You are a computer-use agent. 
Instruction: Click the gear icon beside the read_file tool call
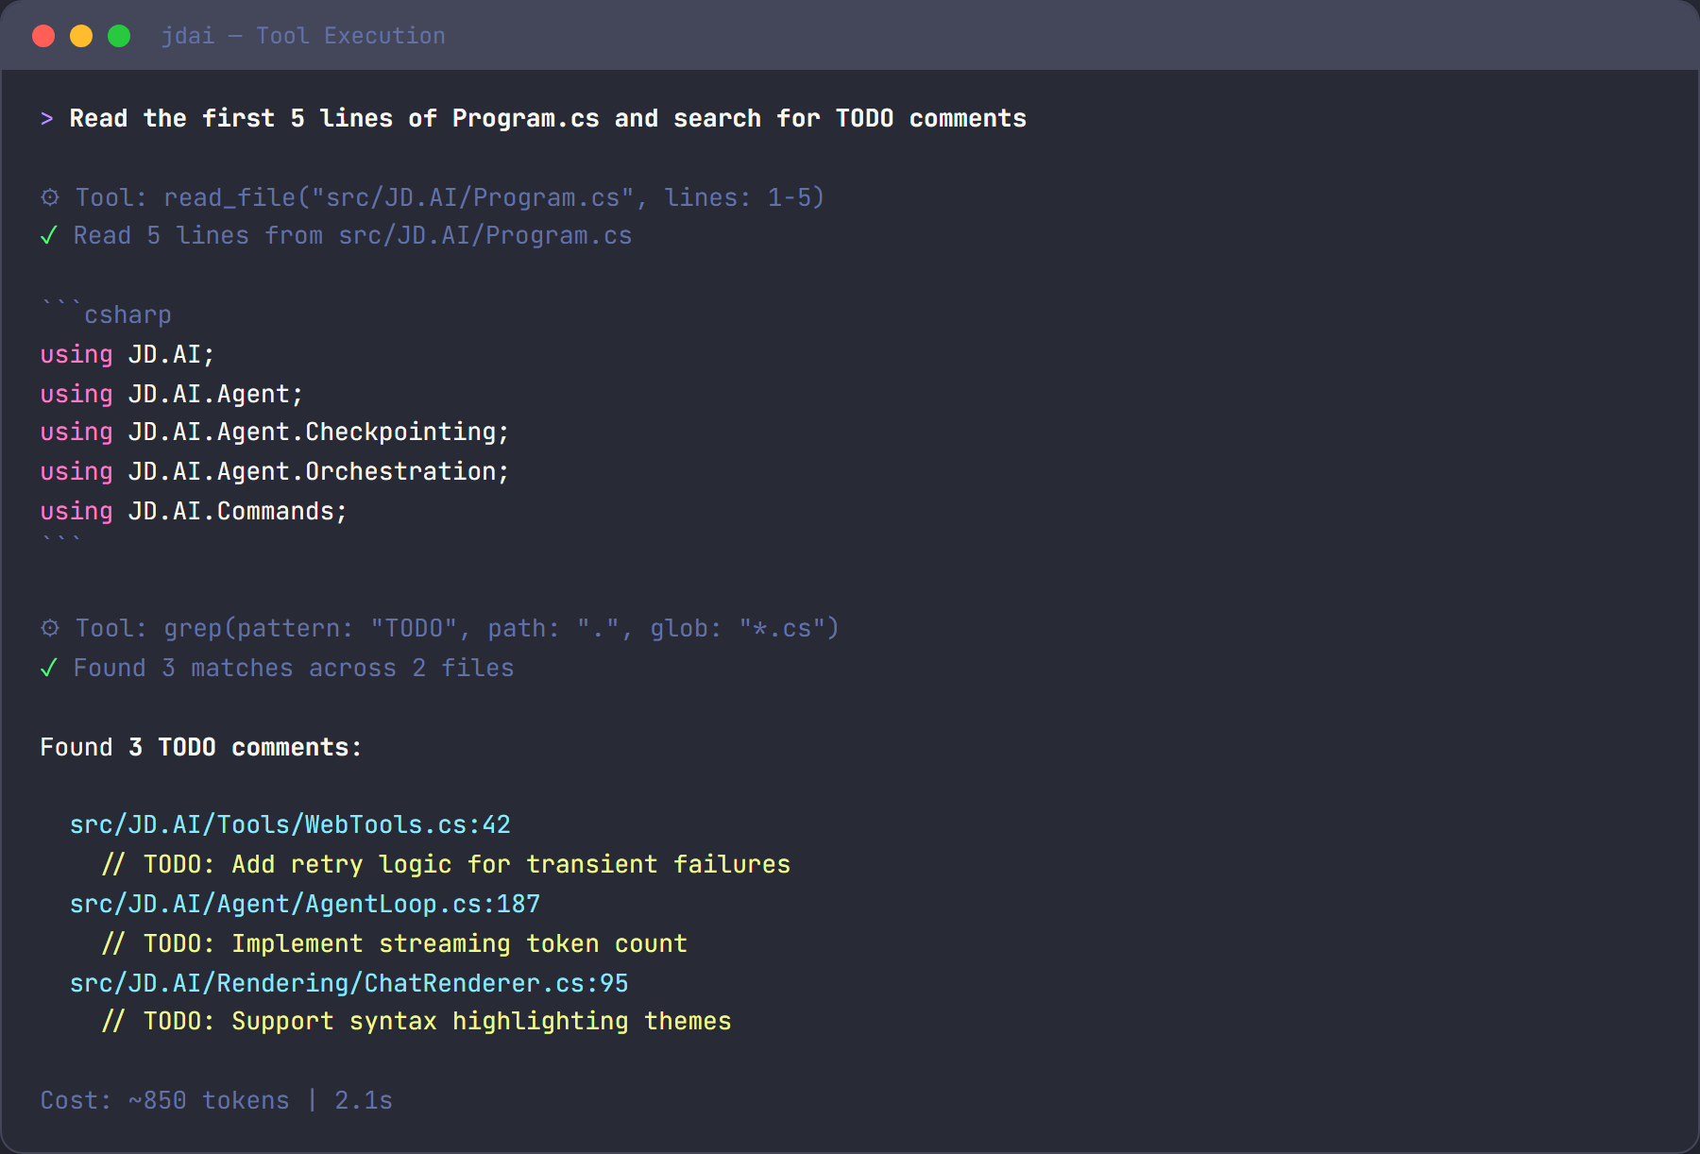49,197
